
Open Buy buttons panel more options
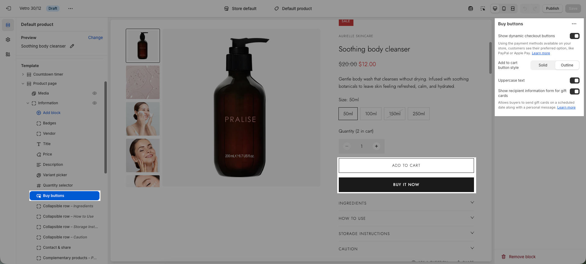coord(574,24)
